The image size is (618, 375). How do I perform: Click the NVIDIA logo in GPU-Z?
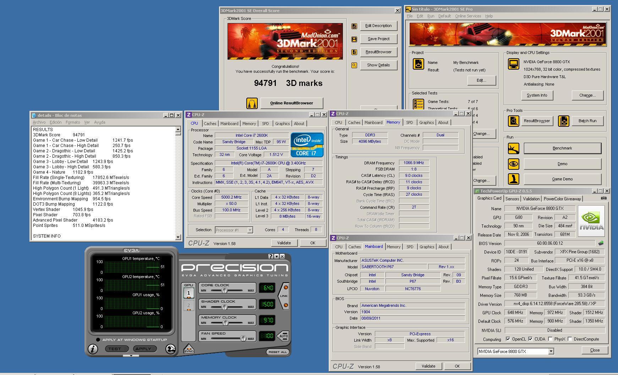[591, 221]
